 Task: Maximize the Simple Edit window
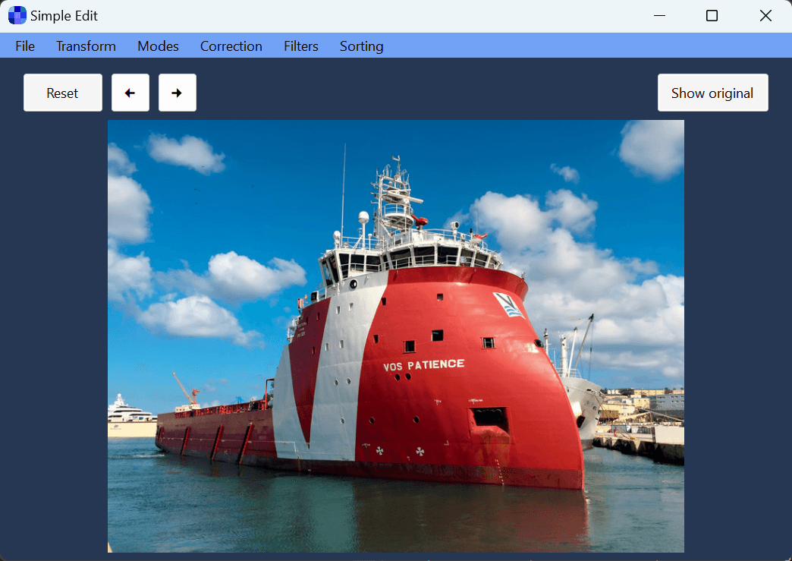[712, 16]
